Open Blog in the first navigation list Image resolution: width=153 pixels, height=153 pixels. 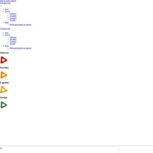7,22
